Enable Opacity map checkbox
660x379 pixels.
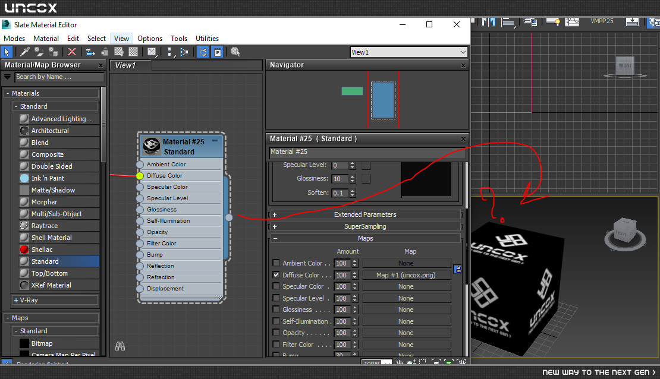point(276,332)
